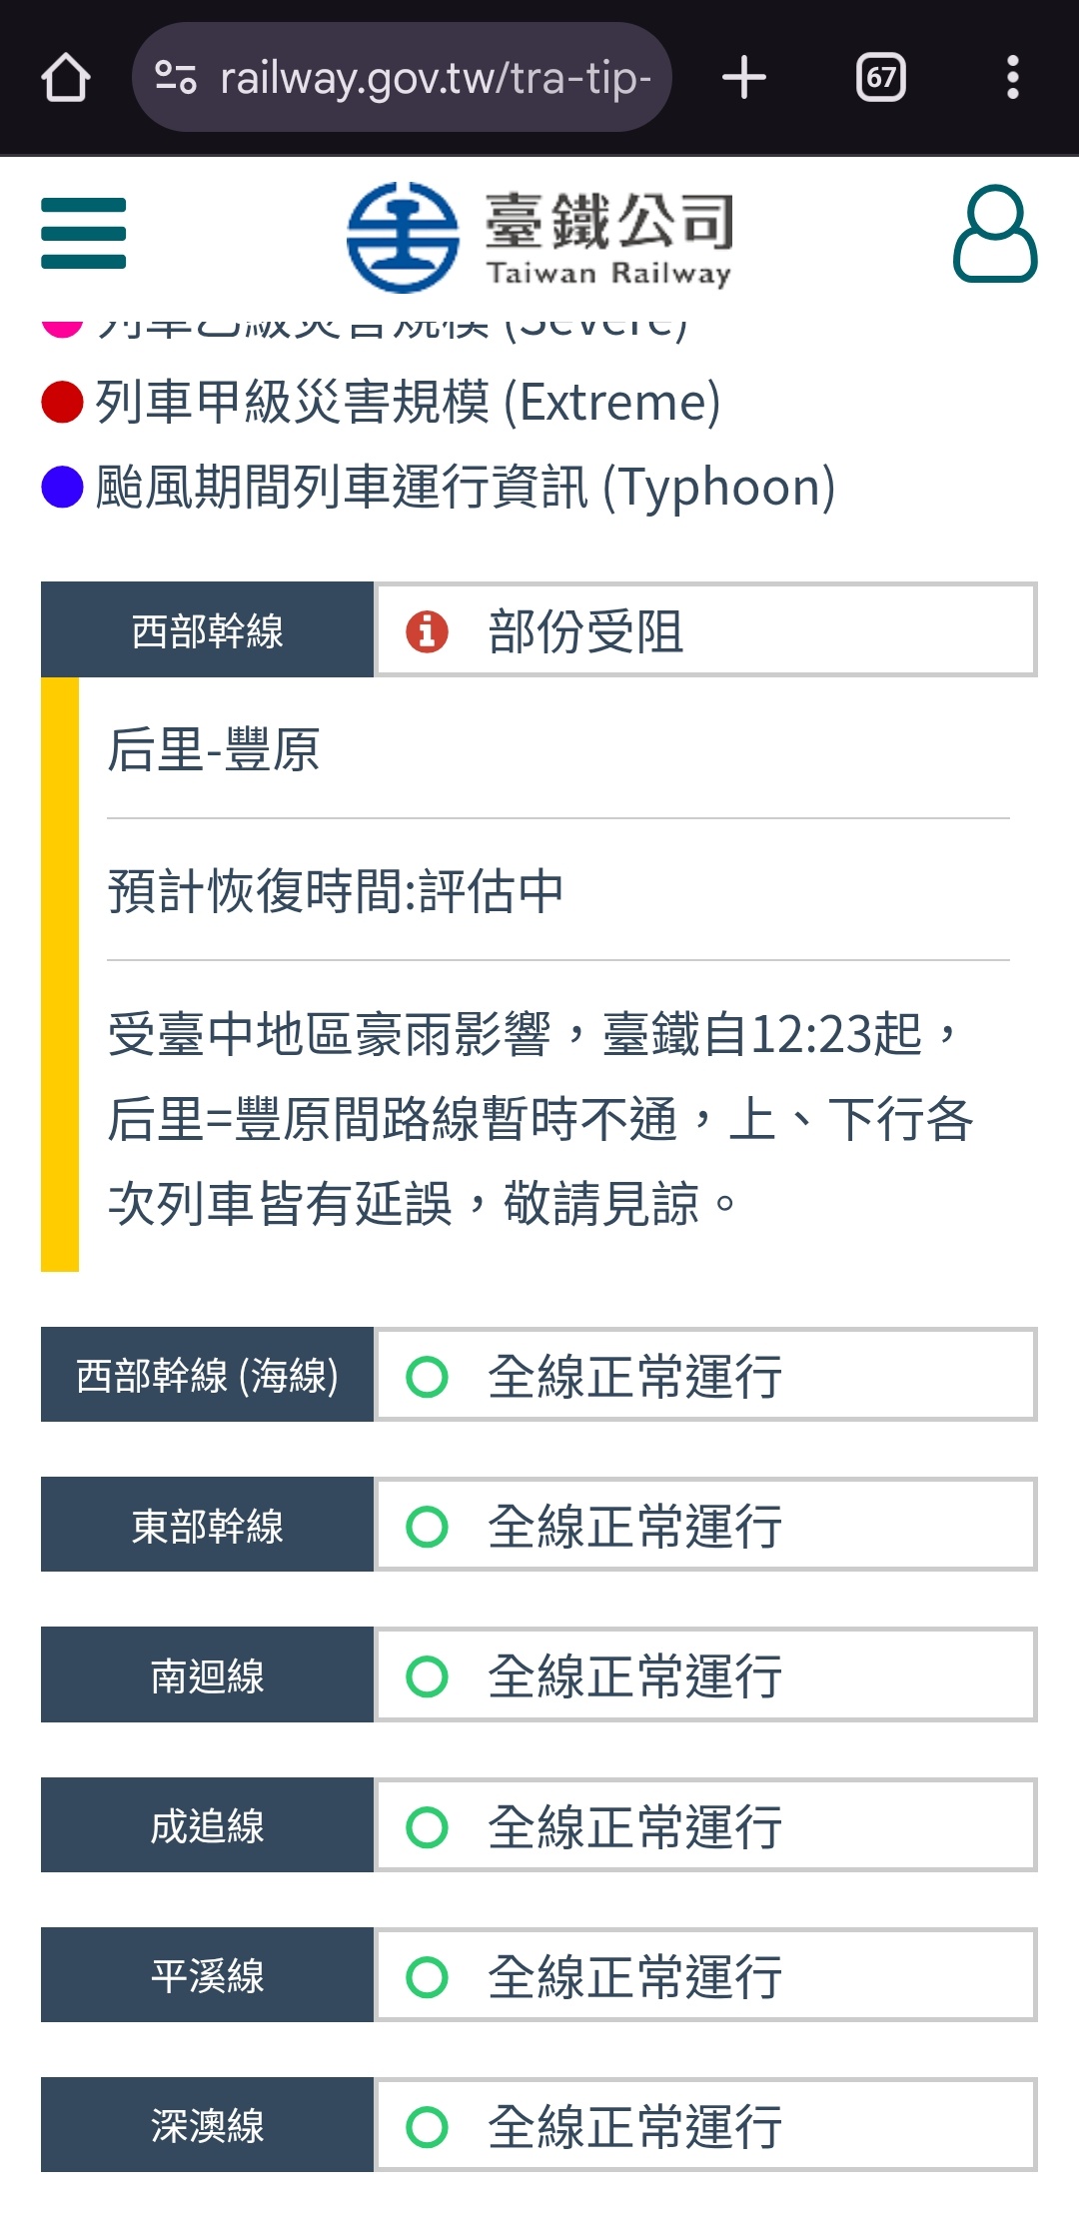Viewport: 1079px width, 2218px height.
Task: Tap the site settings icon in address bar
Action: 176,78
